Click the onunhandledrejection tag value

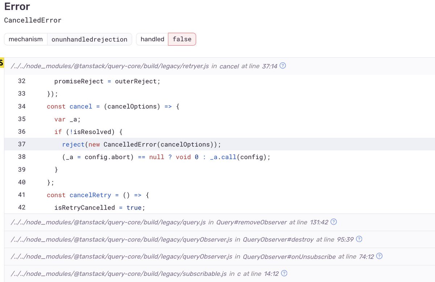(x=90, y=39)
